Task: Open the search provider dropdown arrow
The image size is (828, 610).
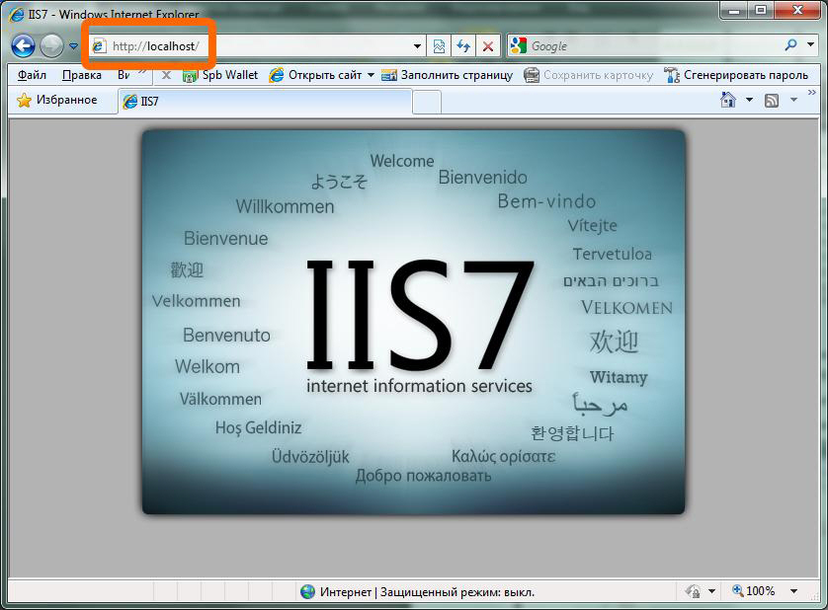Action: click(810, 44)
